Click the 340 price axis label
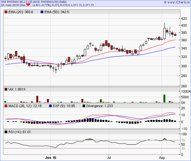 [x=184, y=48]
